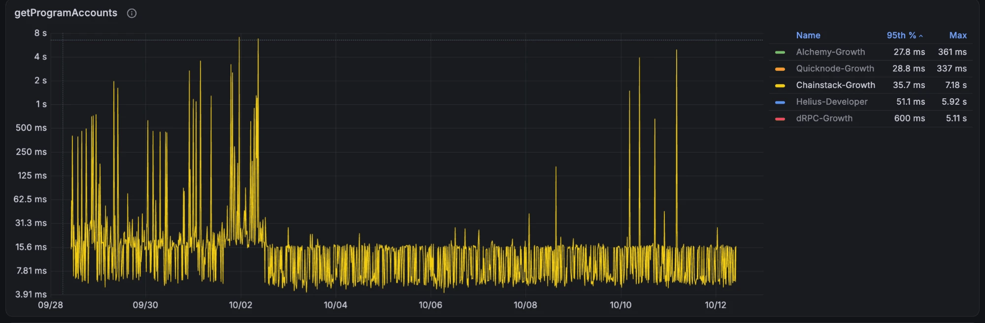Toggle the sort arrow beside 95th %
Image resolution: width=985 pixels, height=323 pixels.
point(921,36)
